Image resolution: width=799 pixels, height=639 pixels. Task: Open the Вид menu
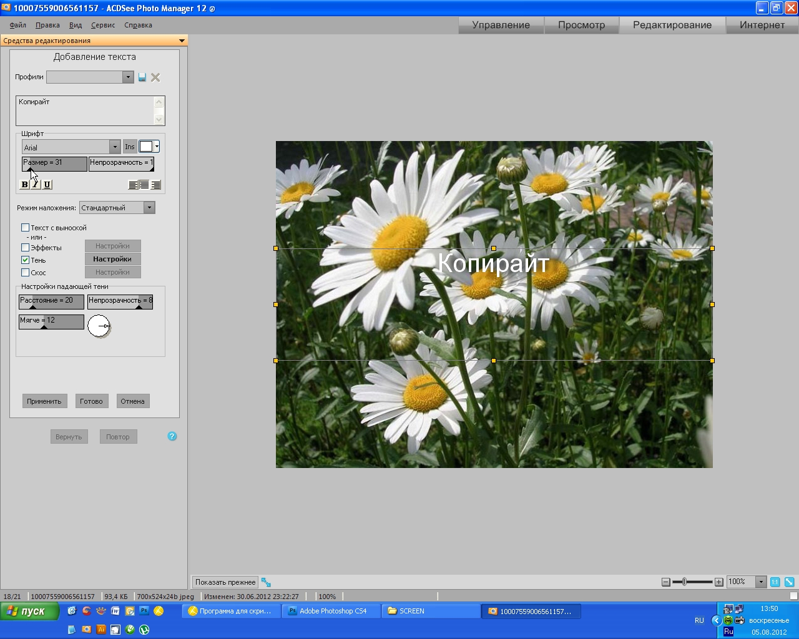(76, 25)
